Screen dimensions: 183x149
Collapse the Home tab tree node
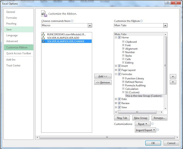116,37
